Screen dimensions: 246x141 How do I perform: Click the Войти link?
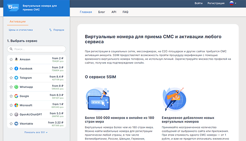pyautogui.click(x=199, y=3)
